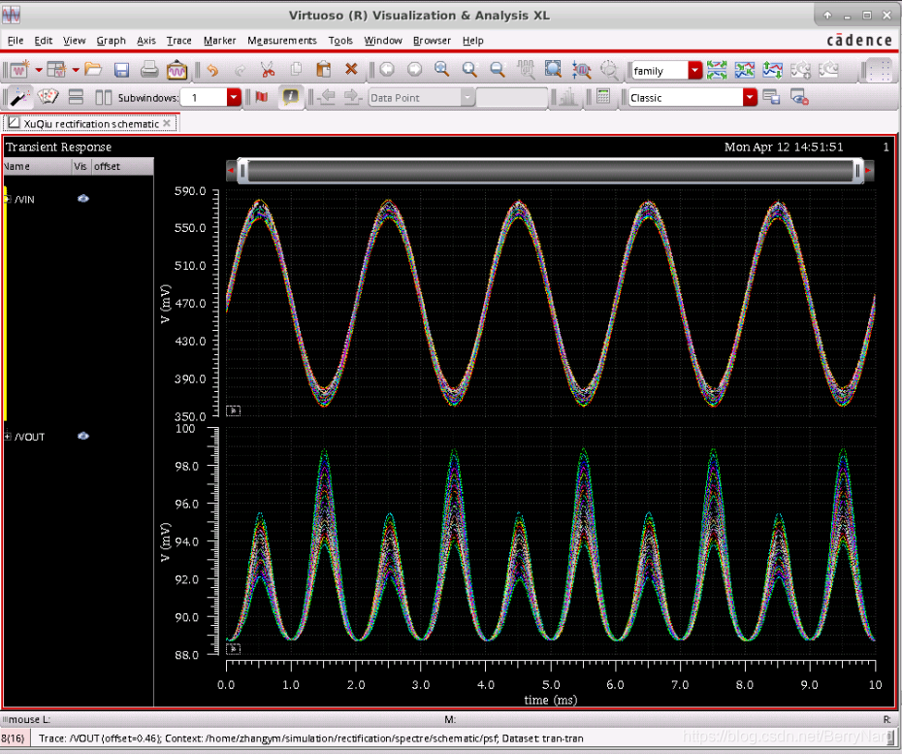
Task: Click the Open folder icon
Action: (x=93, y=70)
